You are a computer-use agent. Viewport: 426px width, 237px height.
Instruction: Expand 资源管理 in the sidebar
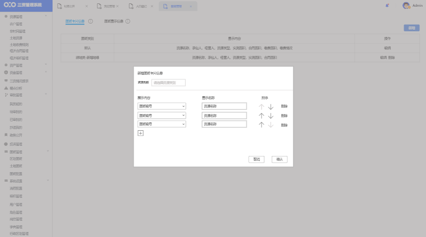click(23, 17)
